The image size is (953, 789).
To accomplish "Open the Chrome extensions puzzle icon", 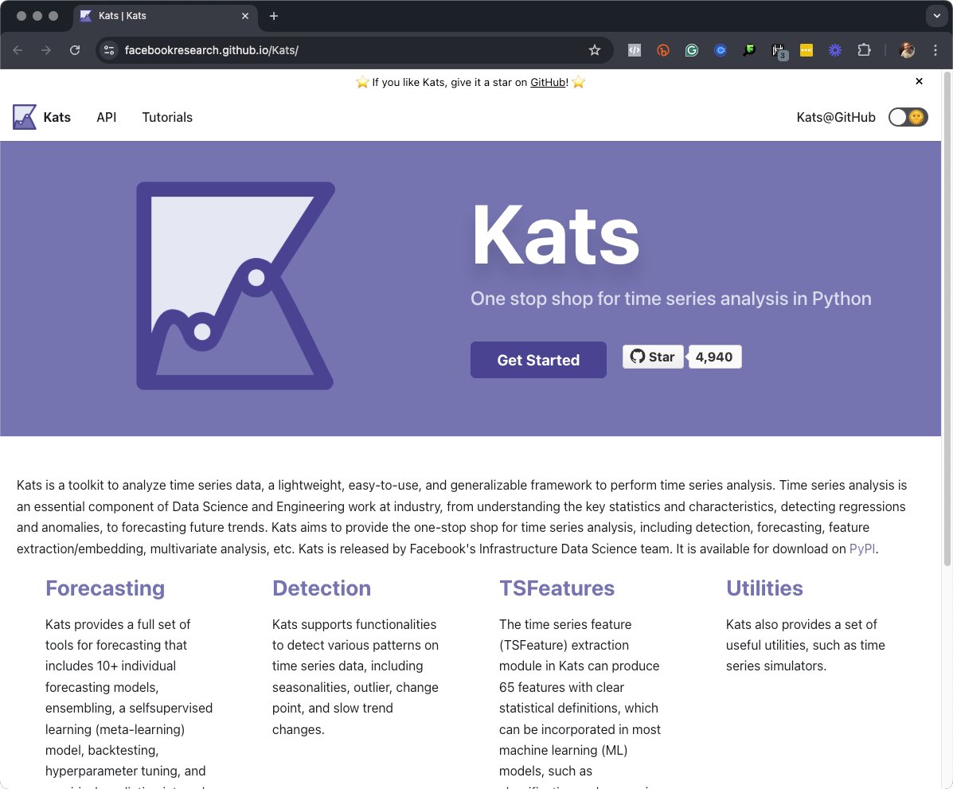I will pyautogui.click(x=864, y=50).
